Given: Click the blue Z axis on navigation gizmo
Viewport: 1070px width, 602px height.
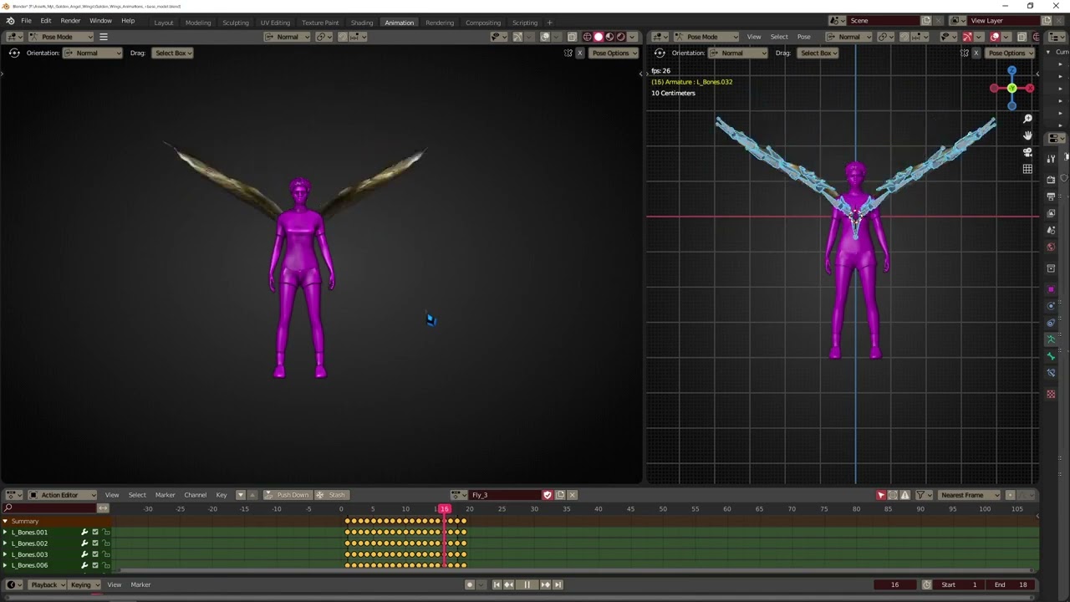Looking at the screenshot, I should coord(1011,70).
